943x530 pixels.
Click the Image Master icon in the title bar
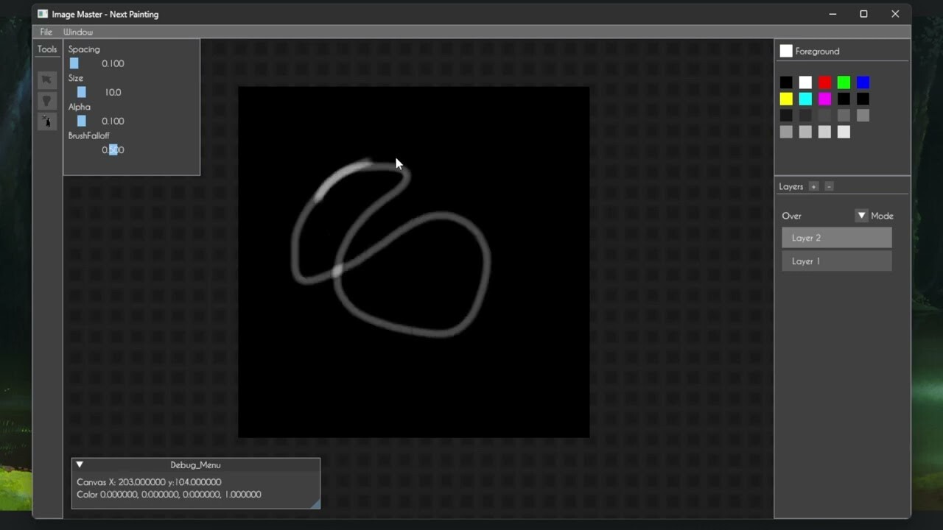click(42, 13)
